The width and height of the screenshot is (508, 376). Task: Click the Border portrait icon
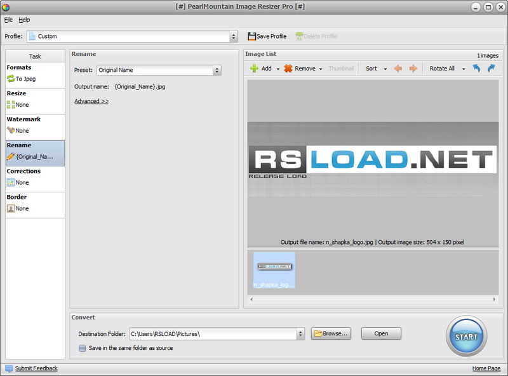(x=11, y=208)
